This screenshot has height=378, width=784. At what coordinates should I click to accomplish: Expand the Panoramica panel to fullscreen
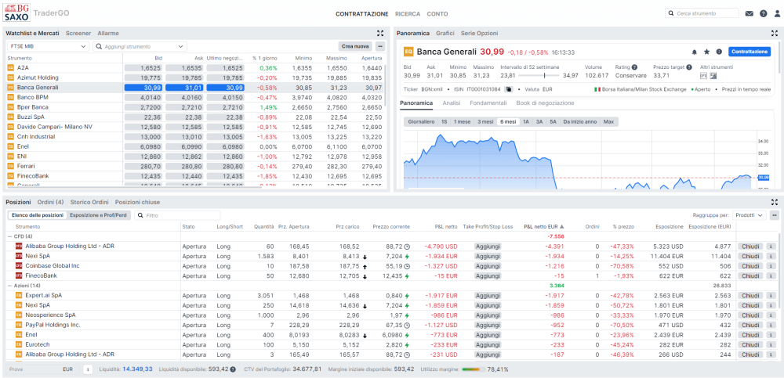click(775, 33)
